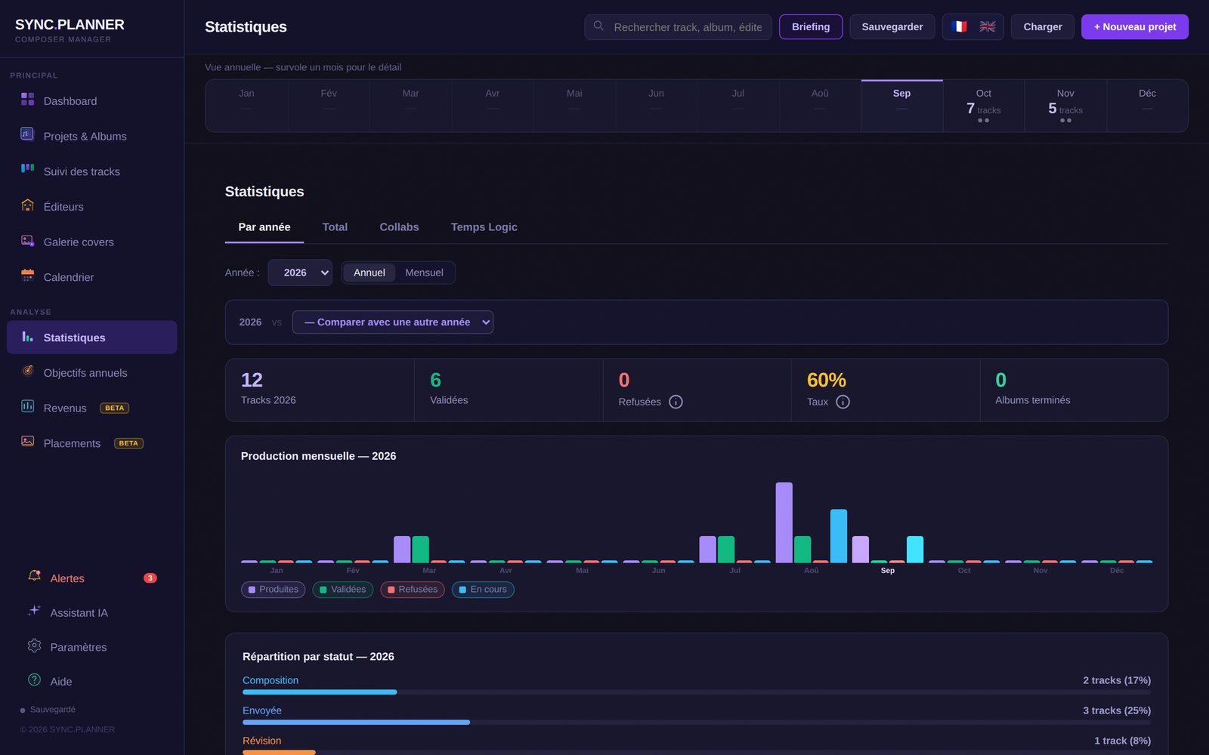The image size is (1209, 755).
Task: Open Comparer avec une autre année dropdown
Action: click(x=393, y=322)
